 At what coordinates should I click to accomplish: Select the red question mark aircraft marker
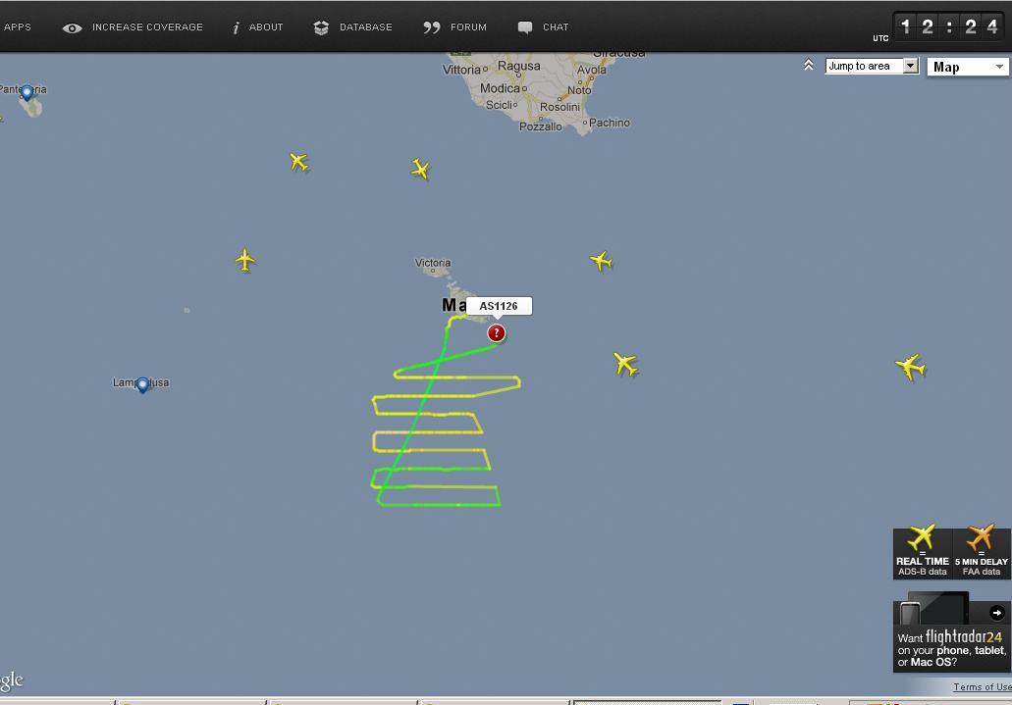(497, 332)
